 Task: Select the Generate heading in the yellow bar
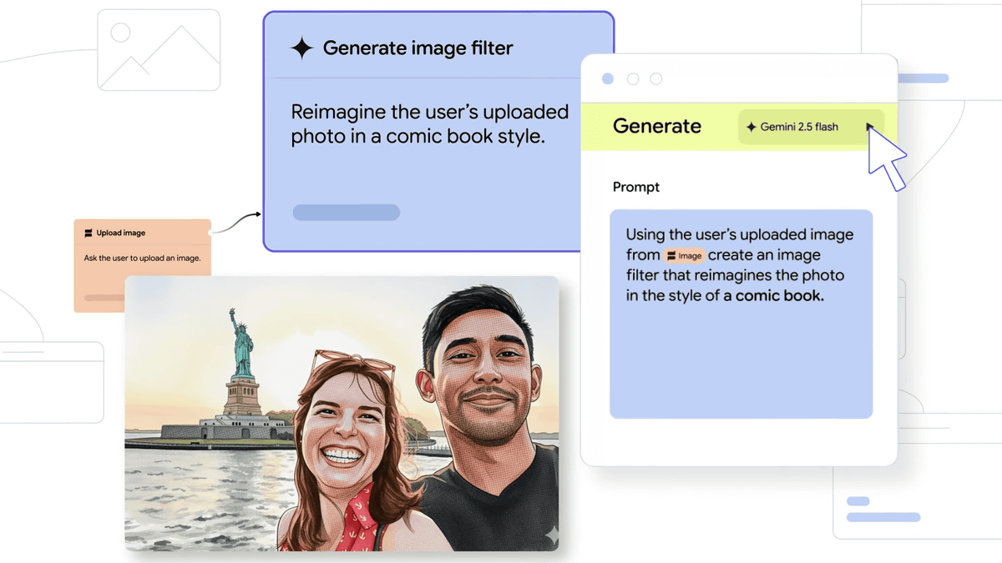point(656,127)
